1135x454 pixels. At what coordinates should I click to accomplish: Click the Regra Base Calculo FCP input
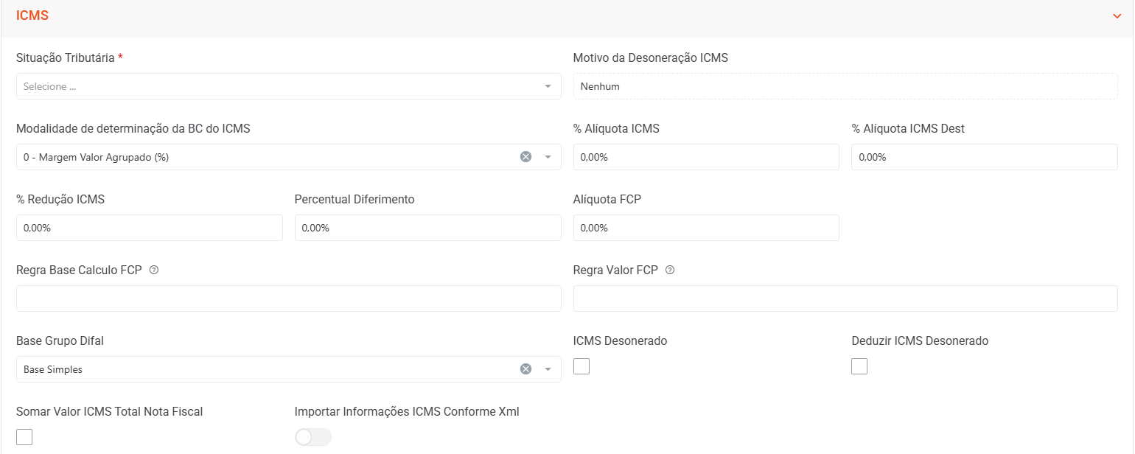pos(288,298)
